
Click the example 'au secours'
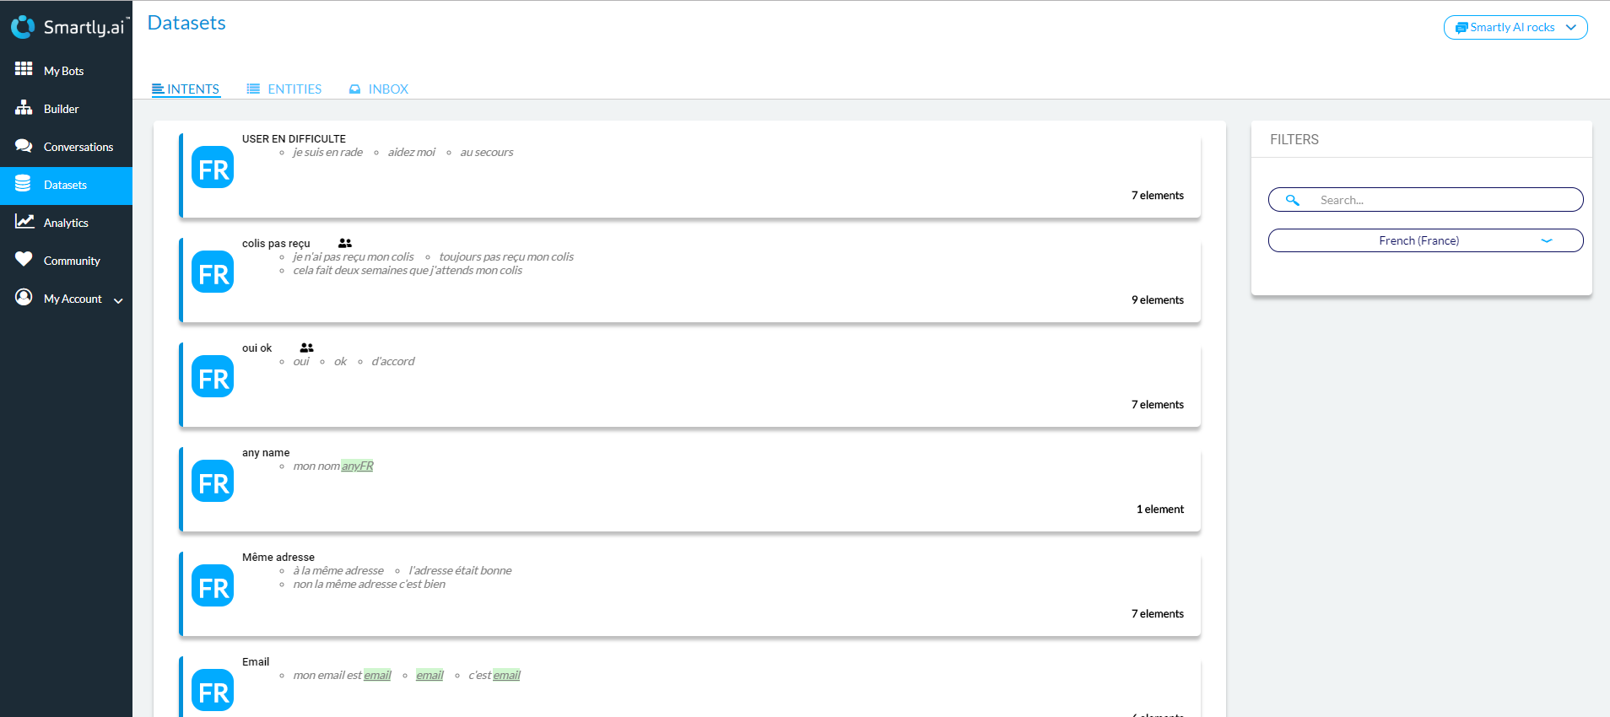[487, 152]
